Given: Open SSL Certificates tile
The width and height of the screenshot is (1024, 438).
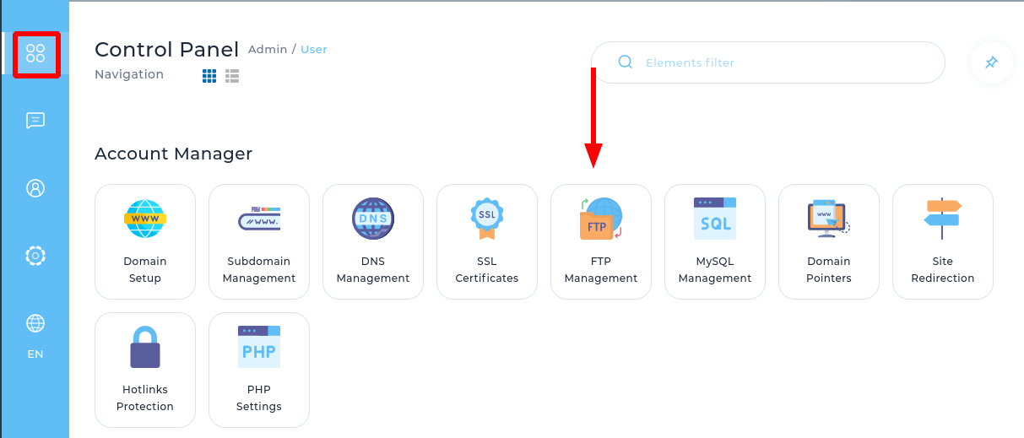Looking at the screenshot, I should 487,241.
